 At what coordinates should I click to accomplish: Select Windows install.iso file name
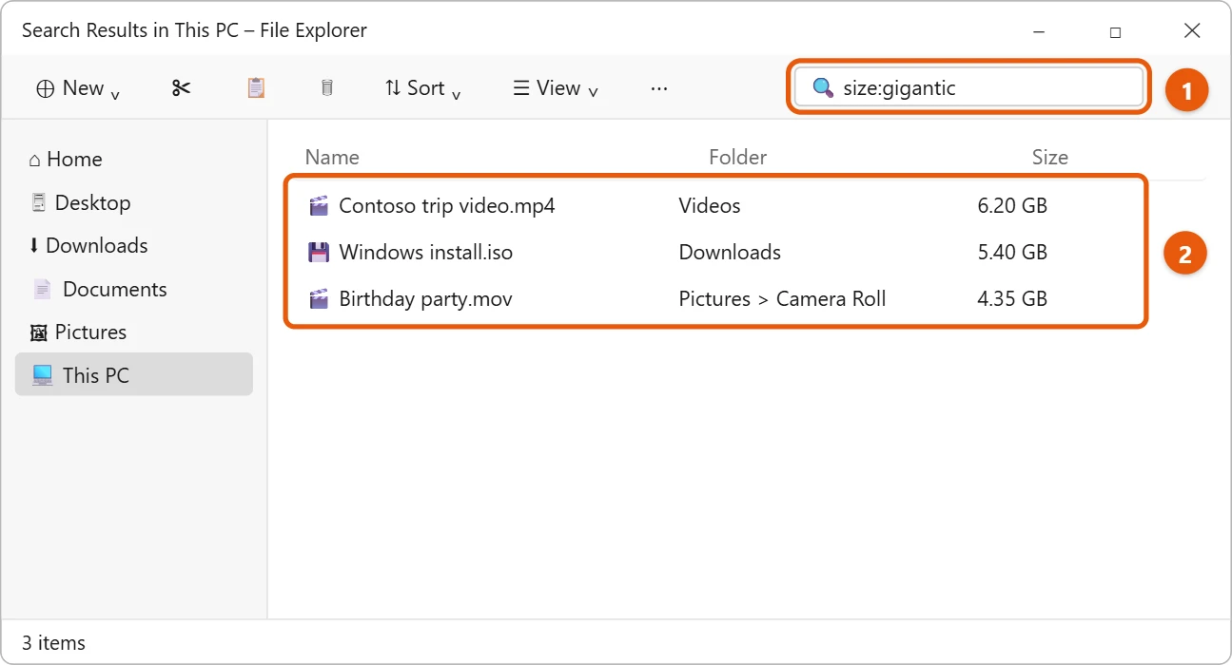click(x=426, y=253)
